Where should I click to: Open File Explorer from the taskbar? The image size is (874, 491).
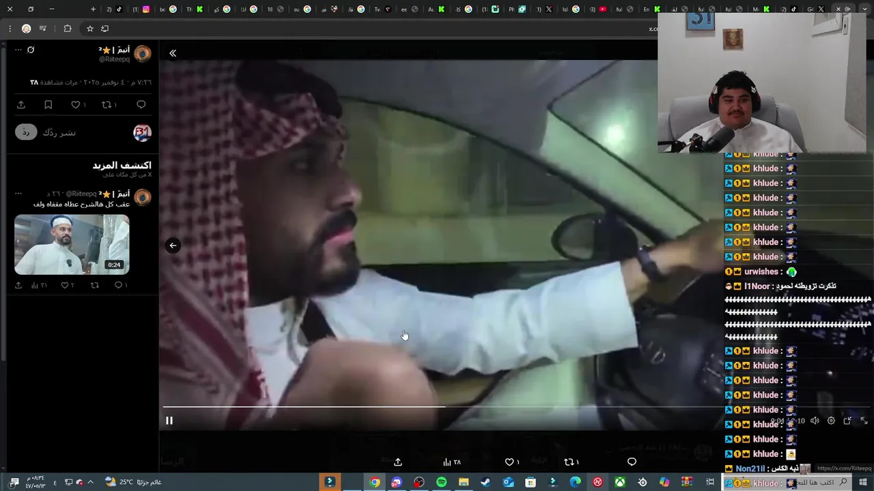click(464, 482)
